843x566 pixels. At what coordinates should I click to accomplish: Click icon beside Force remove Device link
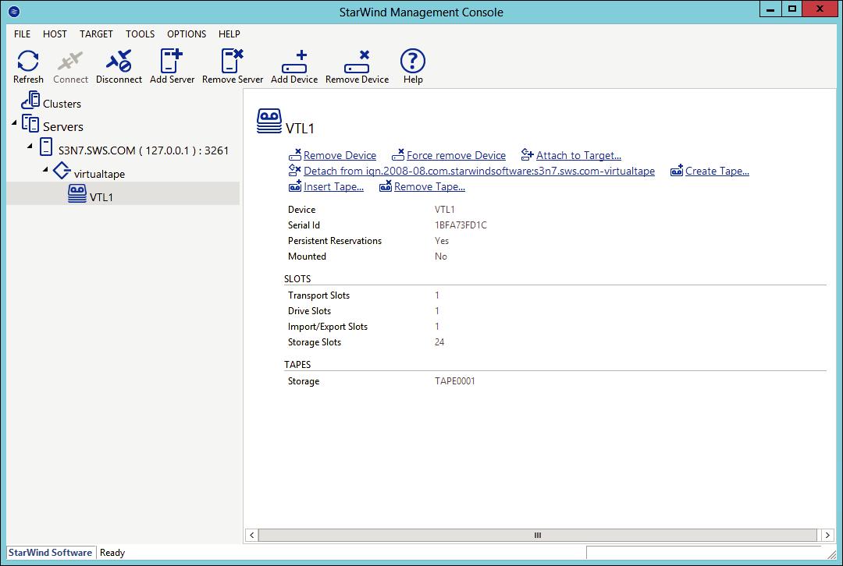(398, 155)
